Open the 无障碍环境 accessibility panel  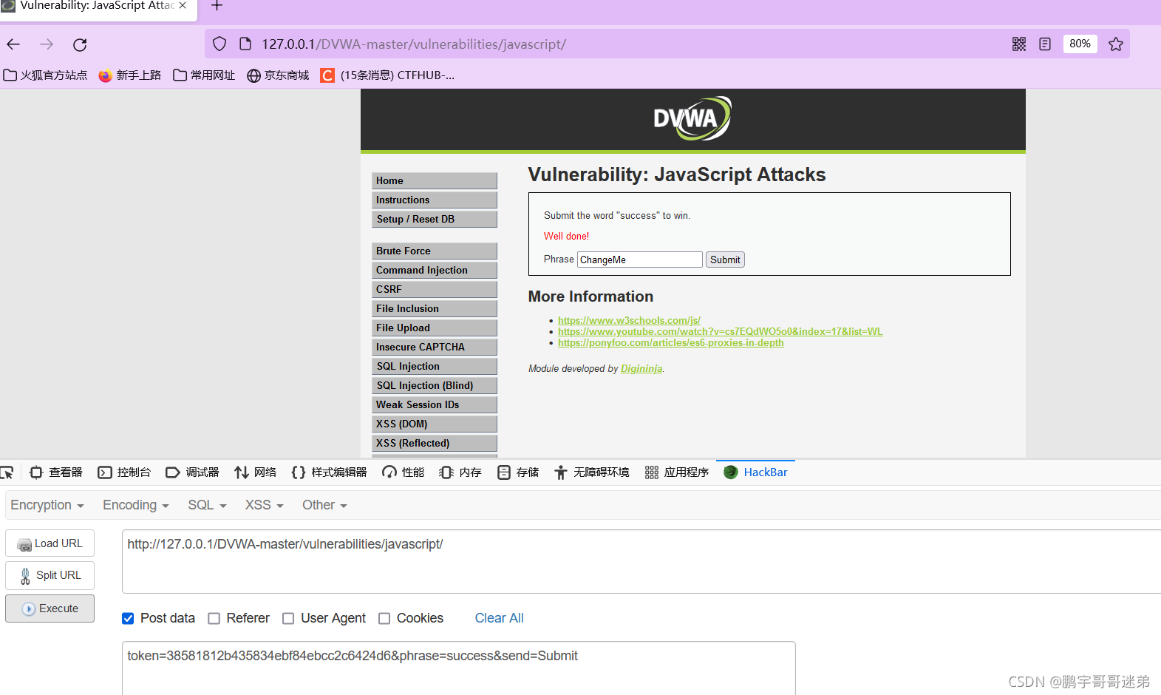tap(591, 472)
